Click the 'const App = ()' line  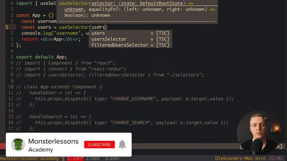pos(35,15)
